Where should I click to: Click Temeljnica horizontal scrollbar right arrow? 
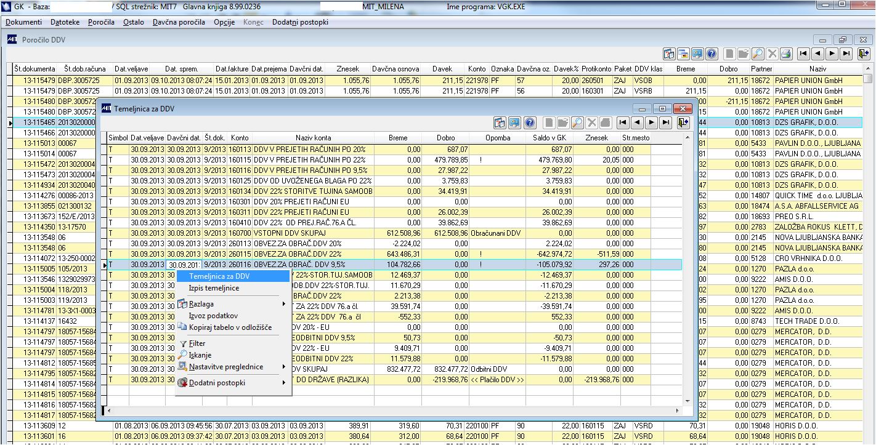[x=679, y=409]
